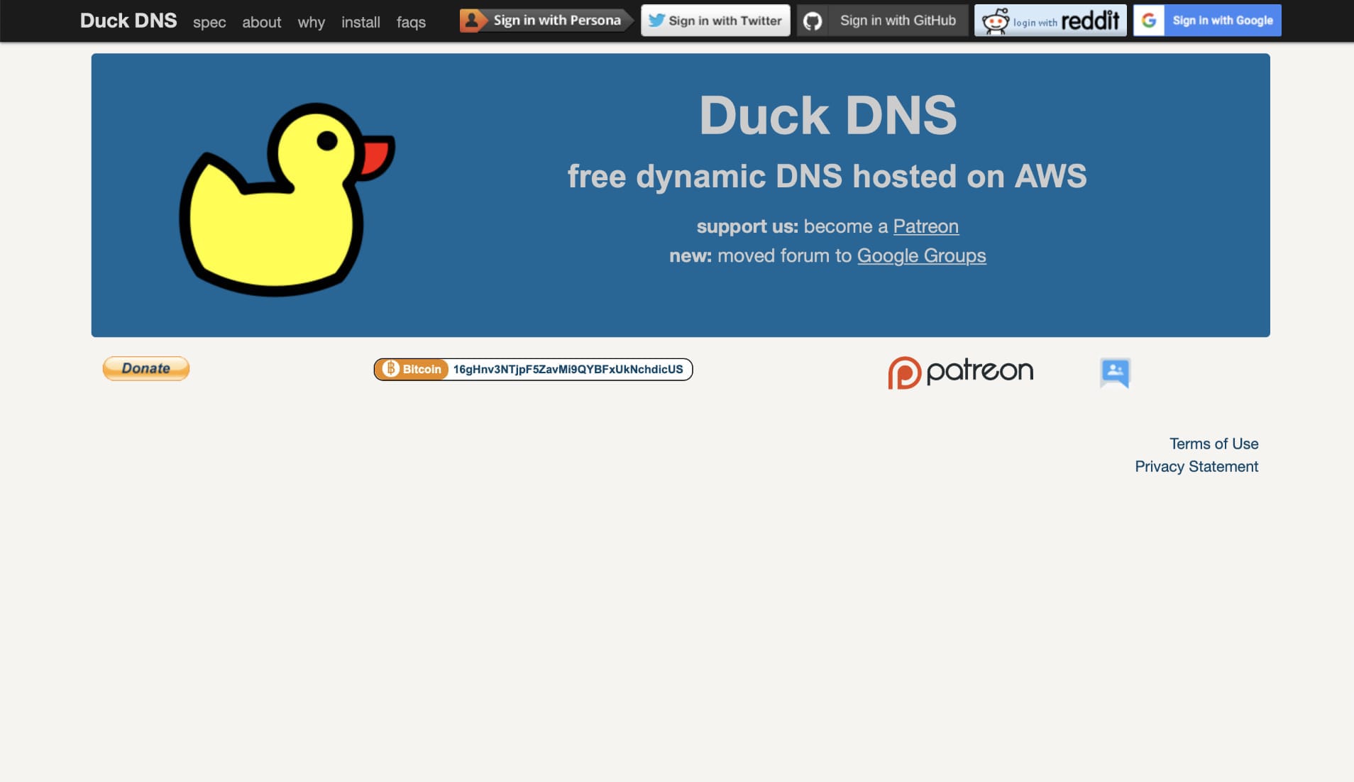The height and width of the screenshot is (782, 1354).
Task: Open the about page
Action: (x=262, y=22)
